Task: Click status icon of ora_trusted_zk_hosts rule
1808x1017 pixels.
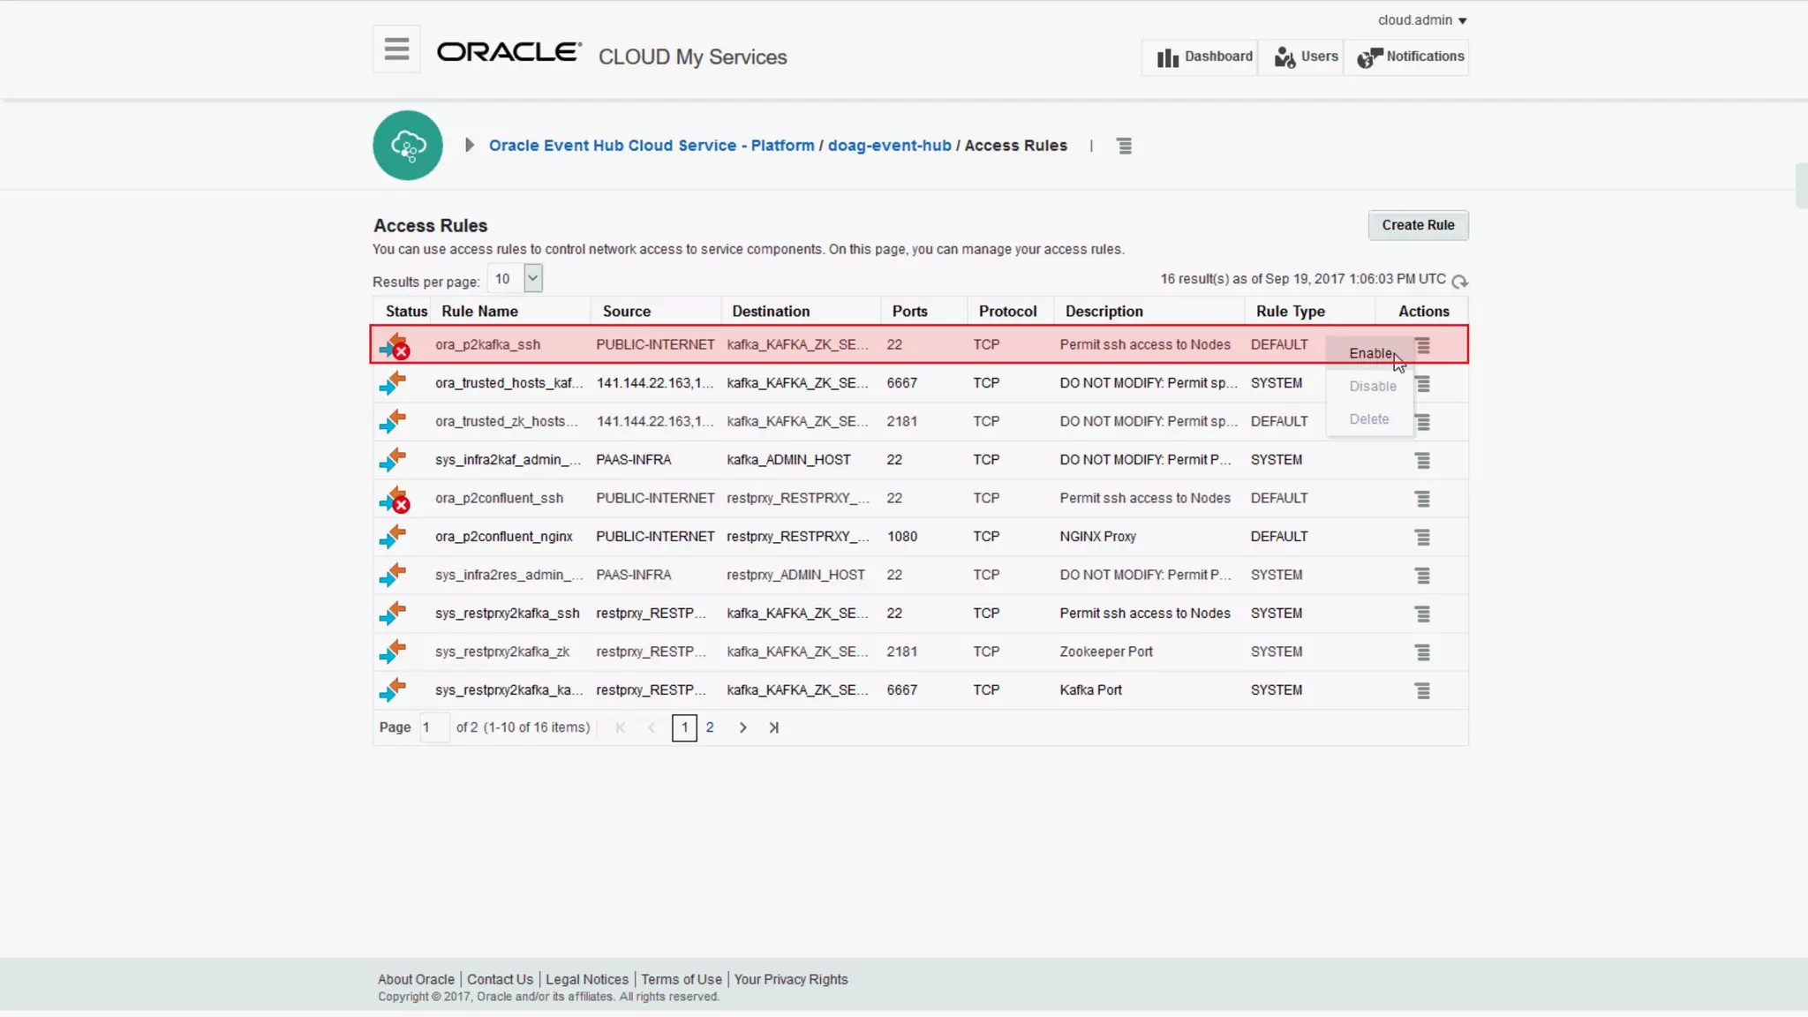Action: [x=393, y=421]
